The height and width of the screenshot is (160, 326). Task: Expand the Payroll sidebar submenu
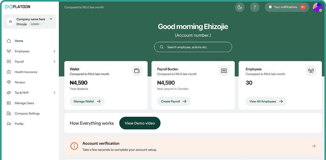(x=54, y=62)
